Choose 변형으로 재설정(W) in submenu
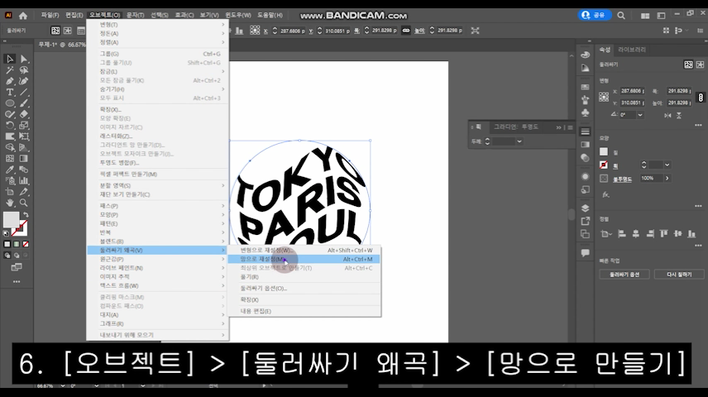Image resolution: width=708 pixels, height=397 pixels. click(304, 251)
